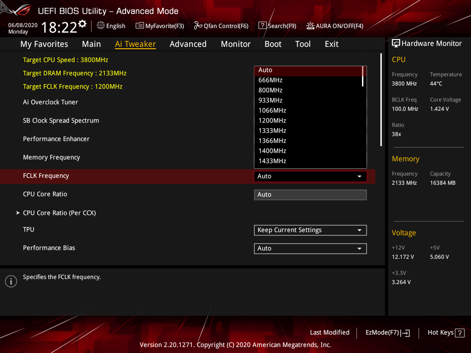Select the Performance Bias label
This screenshot has width=471, height=353.
49,248
